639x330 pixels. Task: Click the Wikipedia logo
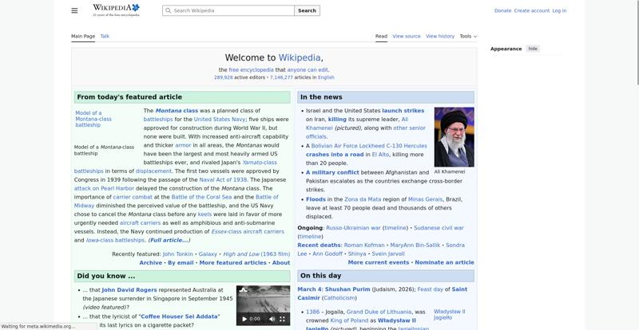pyautogui.click(x=116, y=10)
